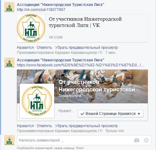Viewport: 156px width, 150px height.
Task: Open the VK link preview logo thumbnail
Action: pyautogui.click(x=31, y=28)
